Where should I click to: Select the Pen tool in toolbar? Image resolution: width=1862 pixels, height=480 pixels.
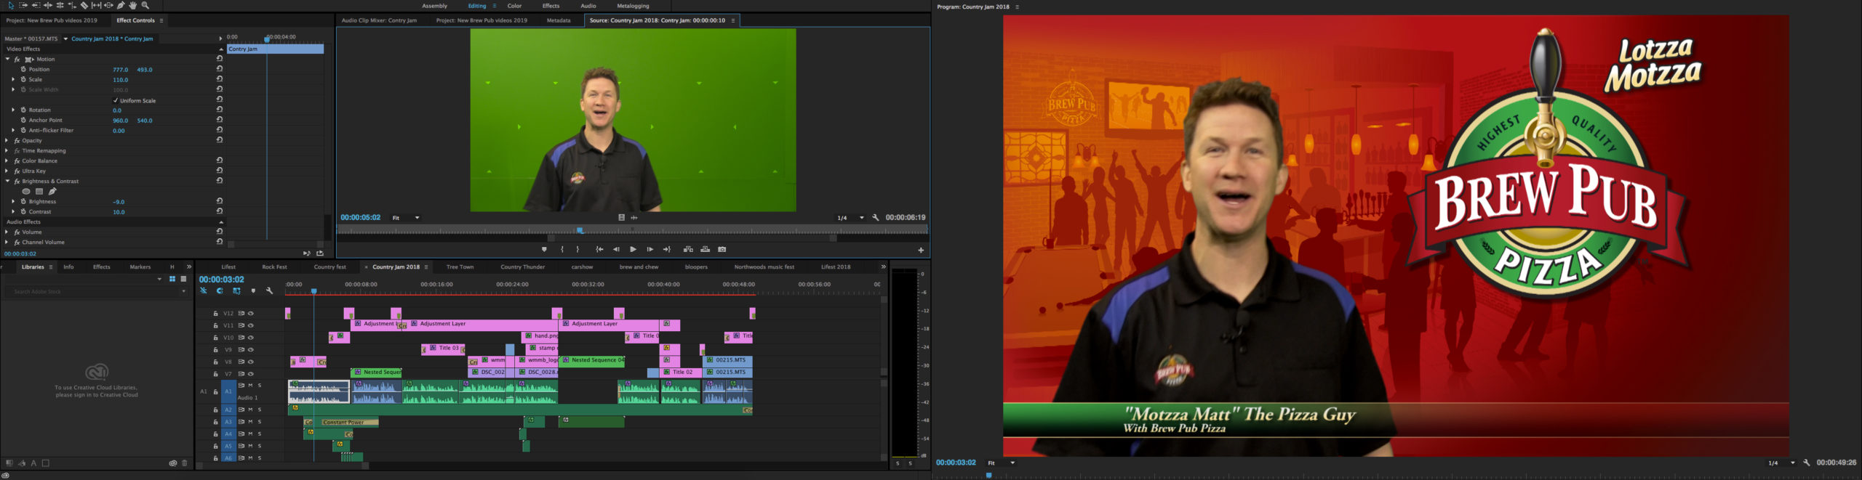(x=121, y=6)
